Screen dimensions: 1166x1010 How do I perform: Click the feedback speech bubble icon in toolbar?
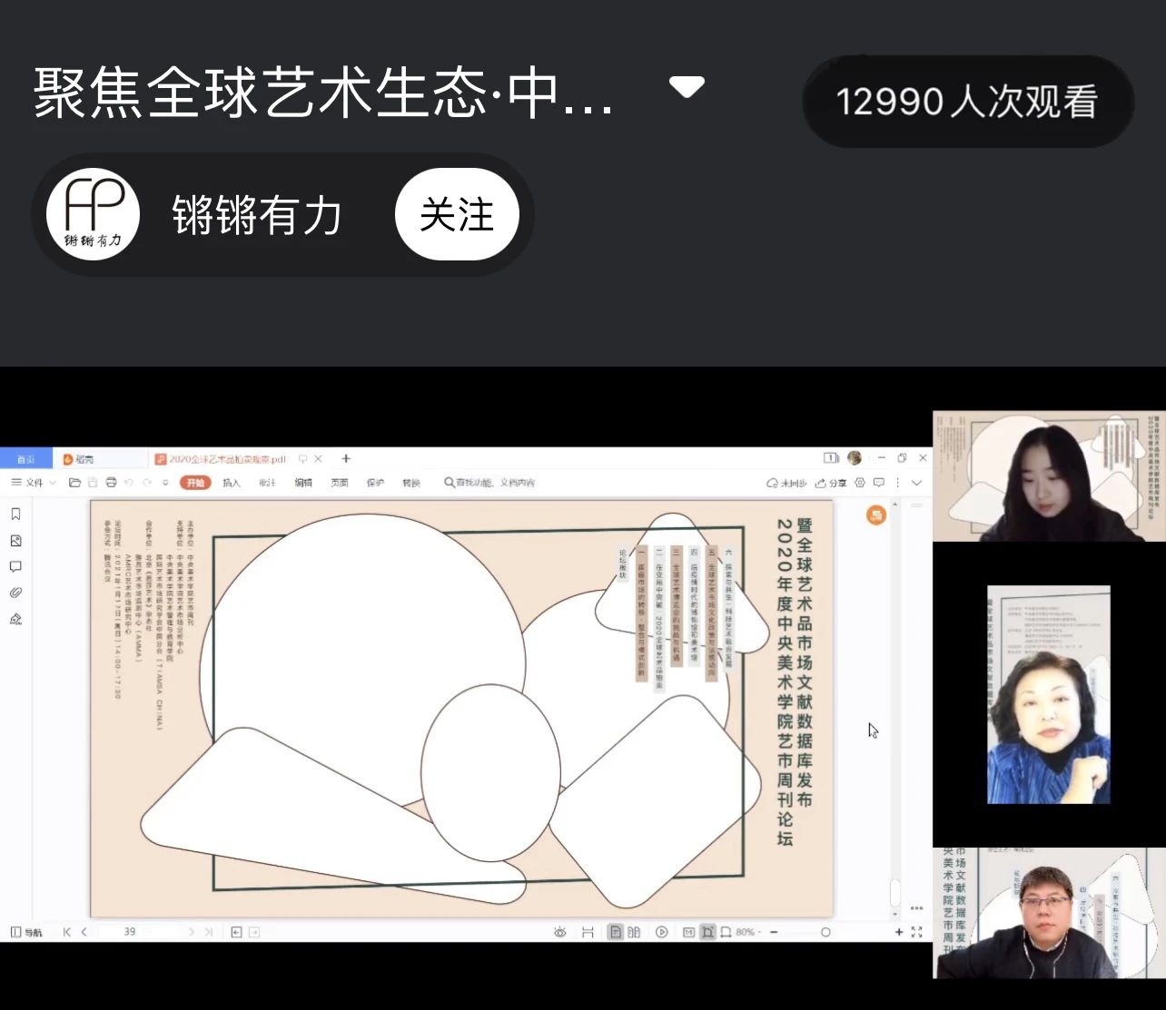879,482
